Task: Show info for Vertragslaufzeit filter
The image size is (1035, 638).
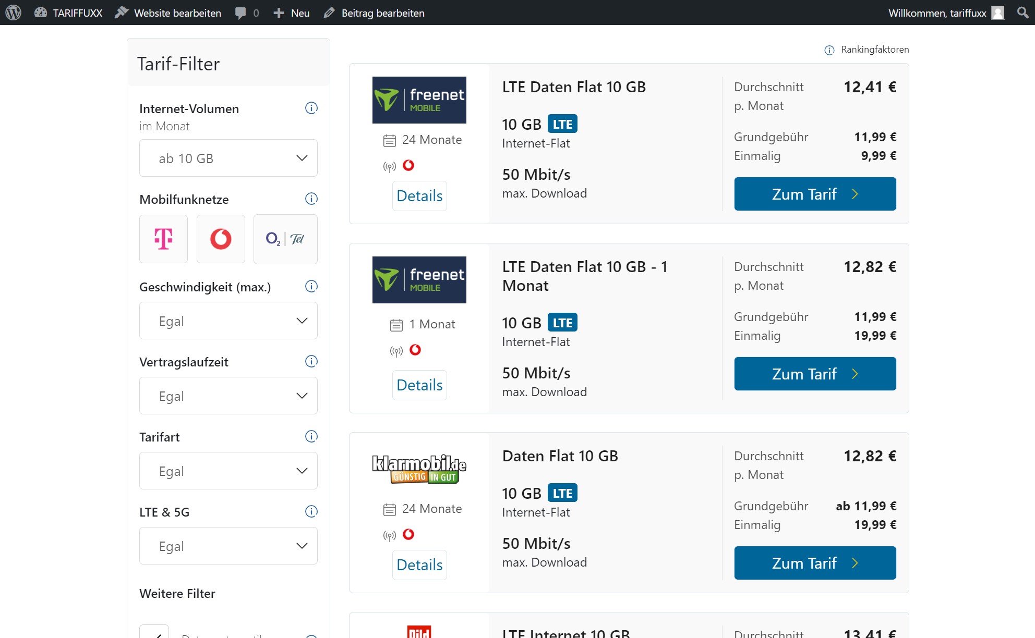Action: coord(311,361)
